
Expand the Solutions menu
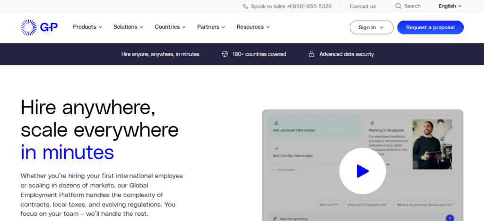click(x=129, y=27)
